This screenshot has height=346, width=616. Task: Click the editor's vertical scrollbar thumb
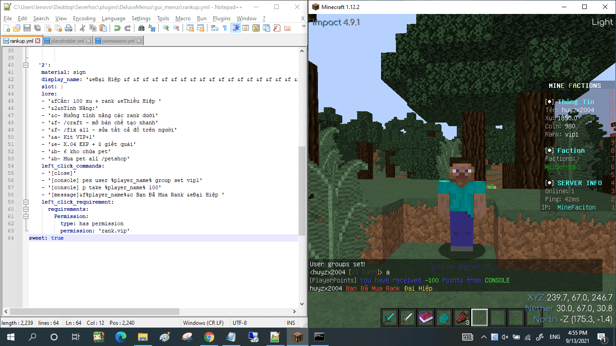pyautogui.click(x=302, y=191)
